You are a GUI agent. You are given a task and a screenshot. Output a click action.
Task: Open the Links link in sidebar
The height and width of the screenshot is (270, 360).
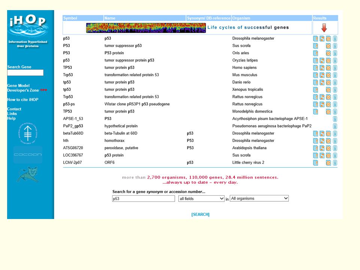click(x=12, y=114)
